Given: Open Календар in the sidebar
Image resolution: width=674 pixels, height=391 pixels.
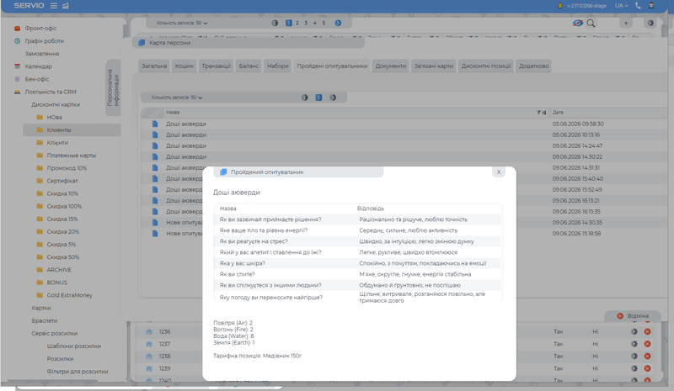Looking at the screenshot, I should point(38,66).
